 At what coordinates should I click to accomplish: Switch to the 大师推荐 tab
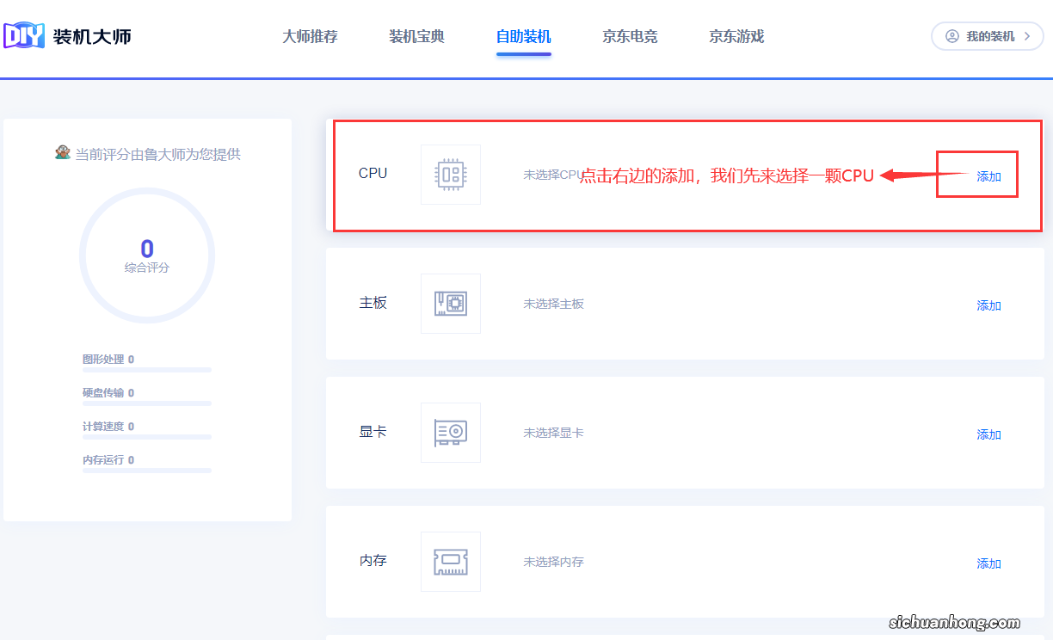[x=310, y=37]
